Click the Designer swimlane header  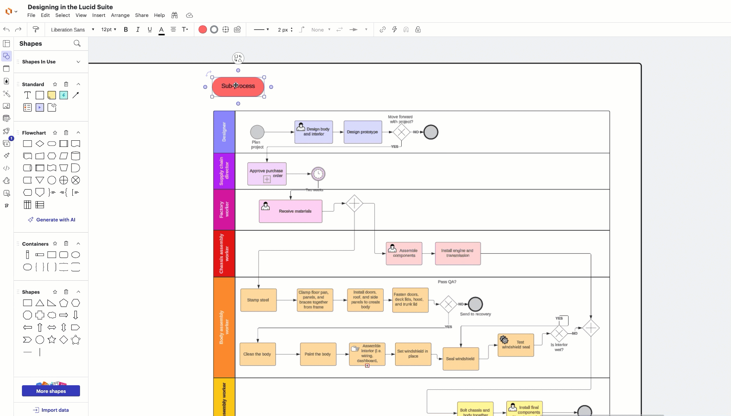pos(224,132)
